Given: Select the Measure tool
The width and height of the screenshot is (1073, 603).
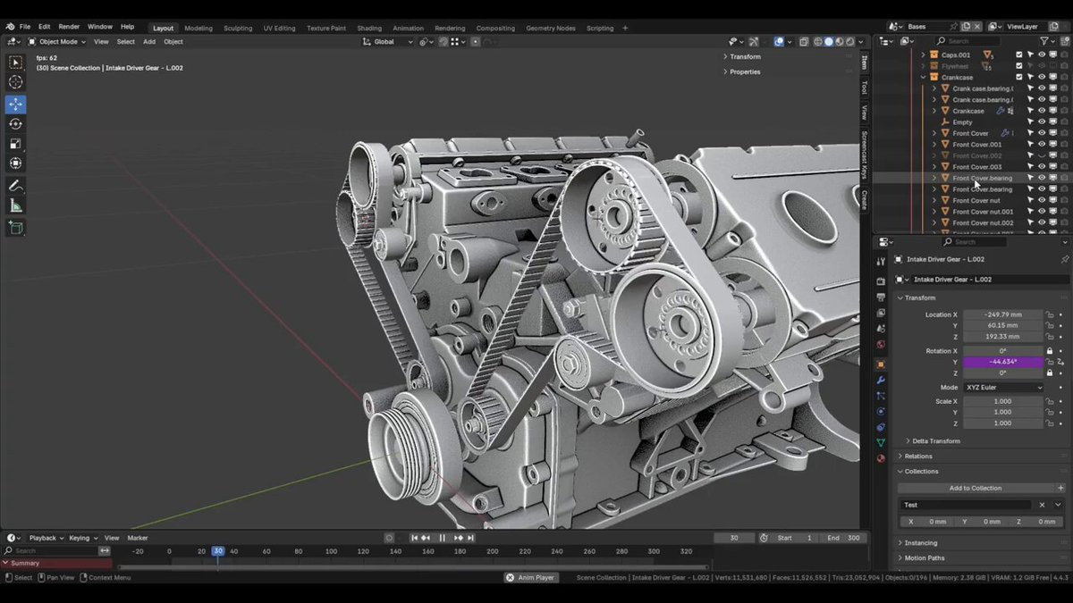Looking at the screenshot, I should pyautogui.click(x=15, y=205).
